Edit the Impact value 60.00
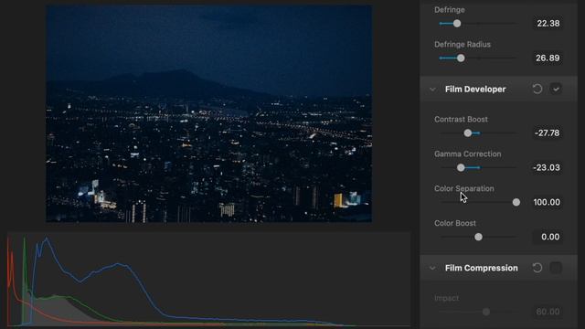Viewport: 585px width, 329px height. pyautogui.click(x=548, y=312)
